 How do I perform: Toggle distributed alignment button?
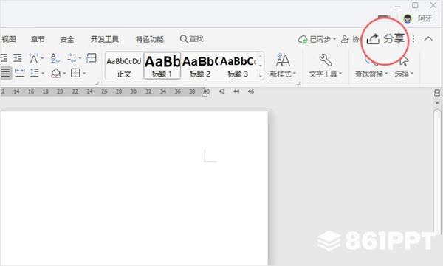(x=19, y=73)
